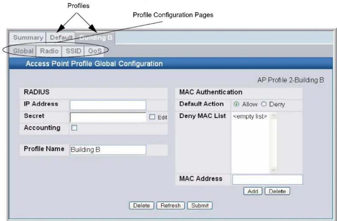The image size is (337, 221).
Task: Click the Deny MAC List scroll down arrow
Action: coord(273,170)
